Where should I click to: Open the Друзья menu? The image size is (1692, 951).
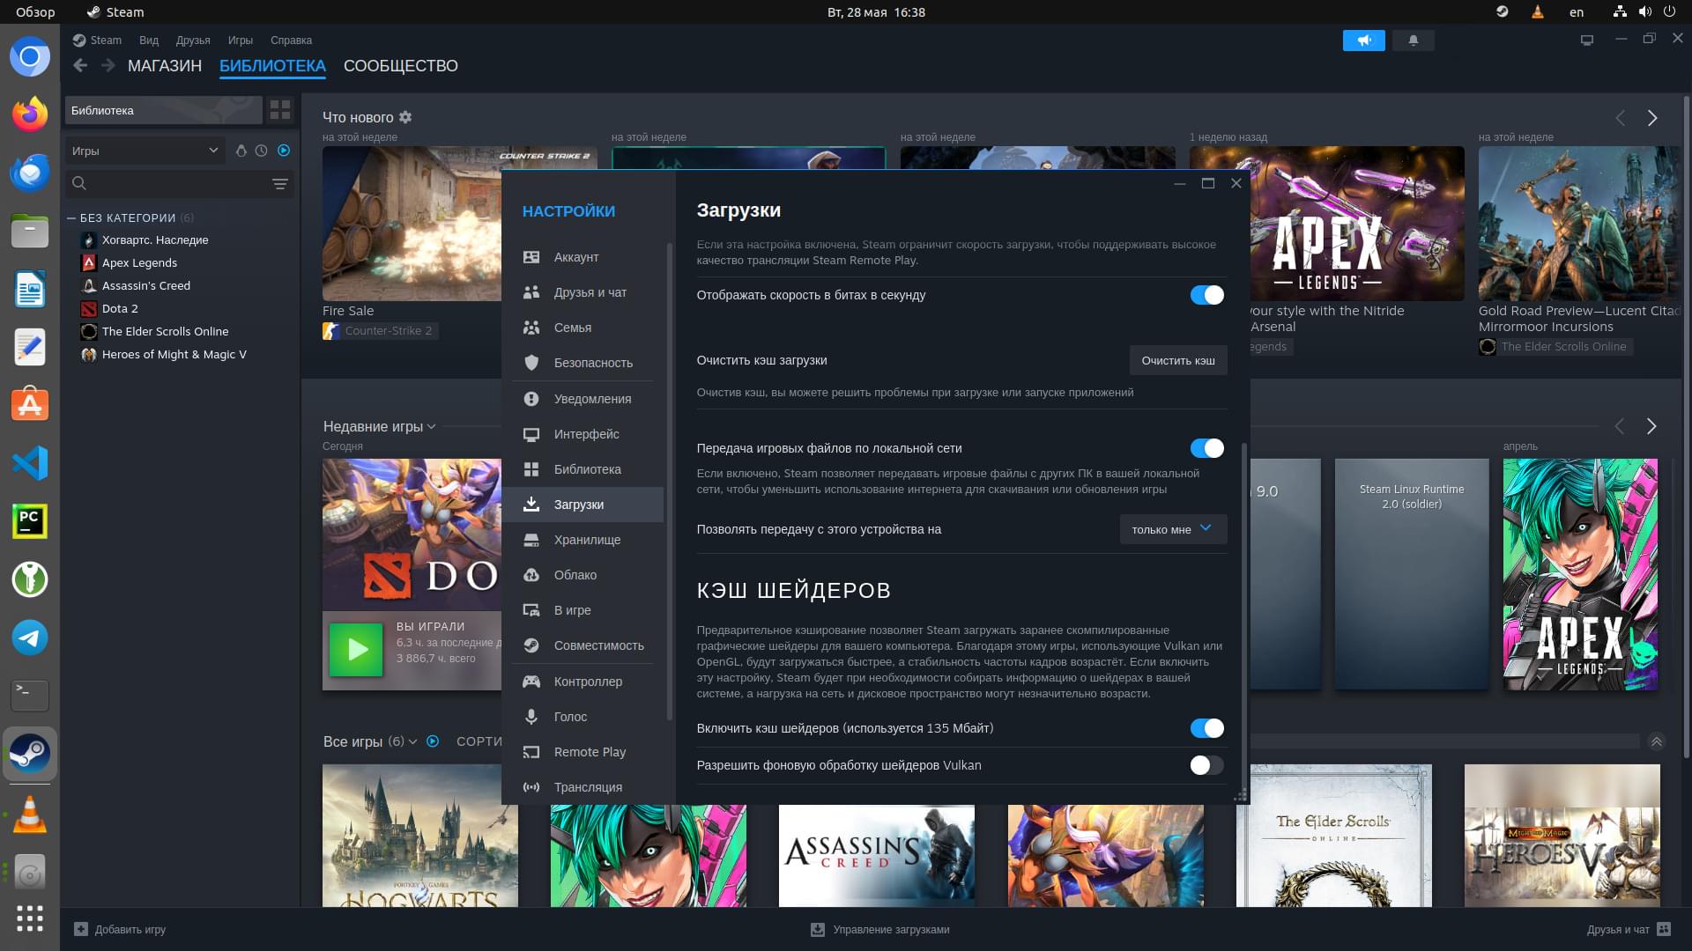pyautogui.click(x=193, y=41)
